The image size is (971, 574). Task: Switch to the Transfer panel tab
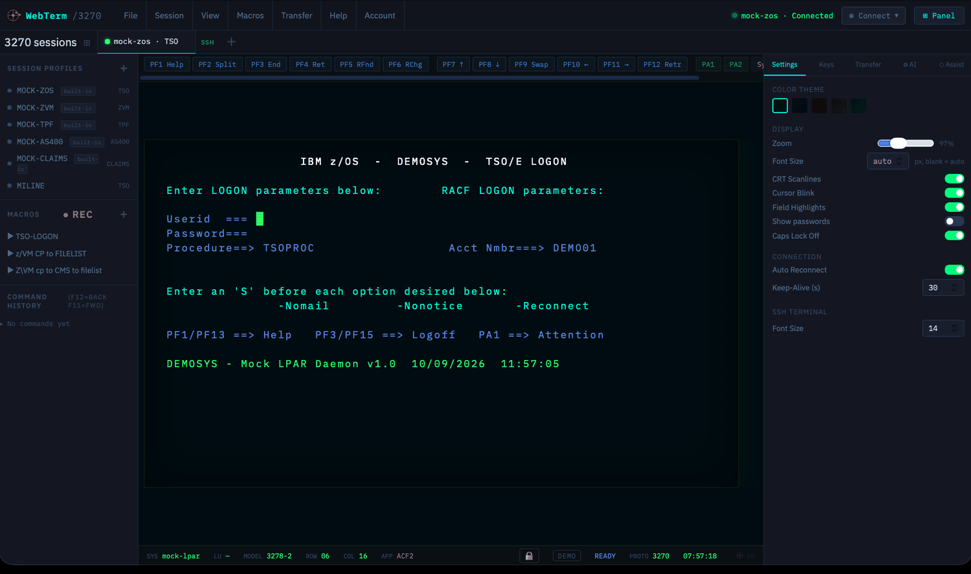[867, 65]
